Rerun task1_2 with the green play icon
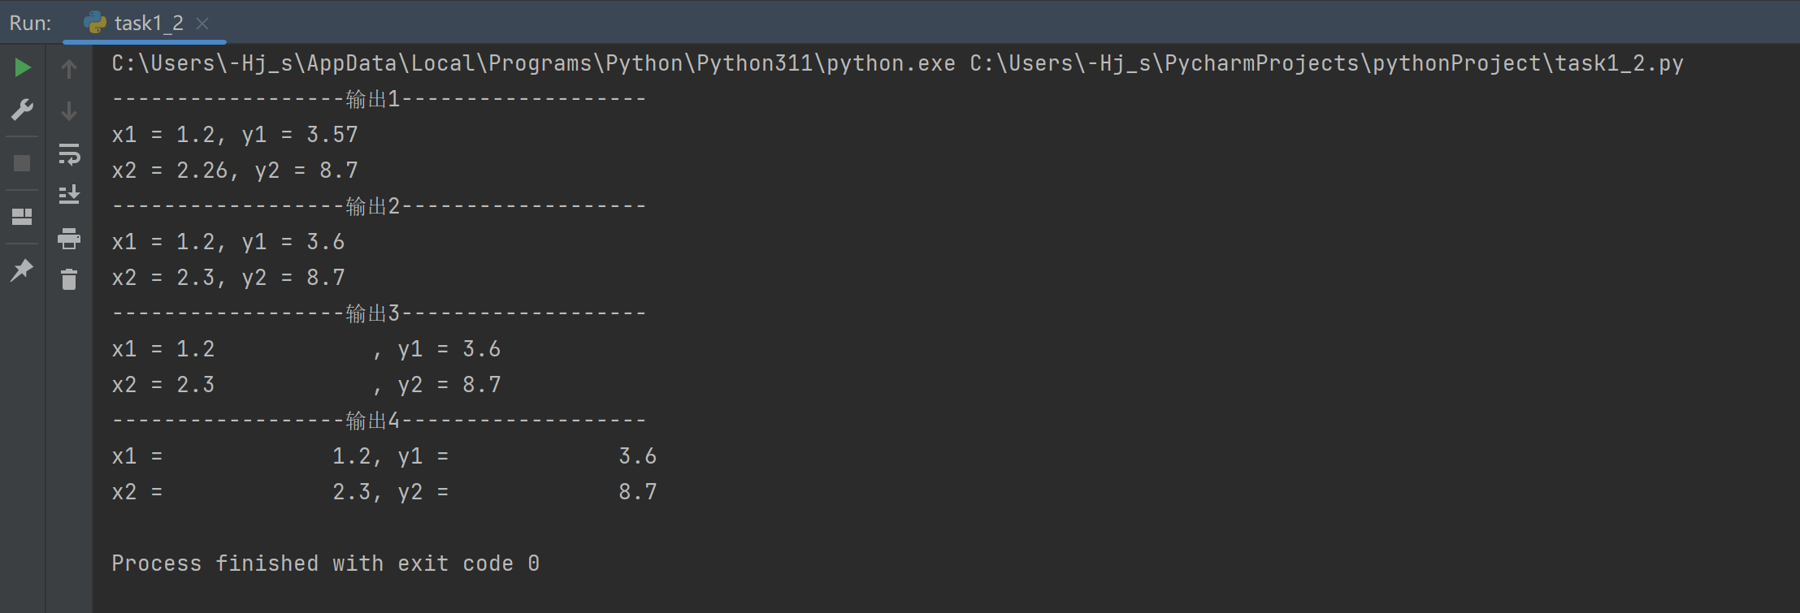Viewport: 1800px width, 613px height. [23, 67]
